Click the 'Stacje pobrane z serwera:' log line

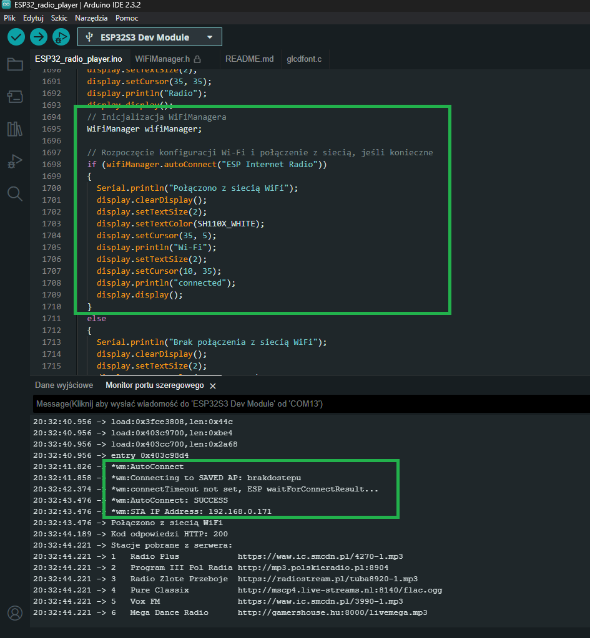pos(172,545)
